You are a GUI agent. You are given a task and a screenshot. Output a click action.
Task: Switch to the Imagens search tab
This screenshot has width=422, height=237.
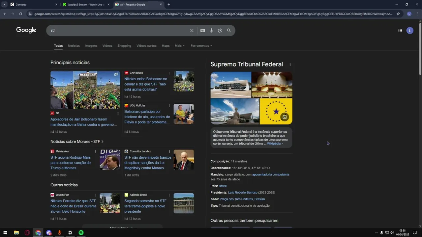pos(91,46)
